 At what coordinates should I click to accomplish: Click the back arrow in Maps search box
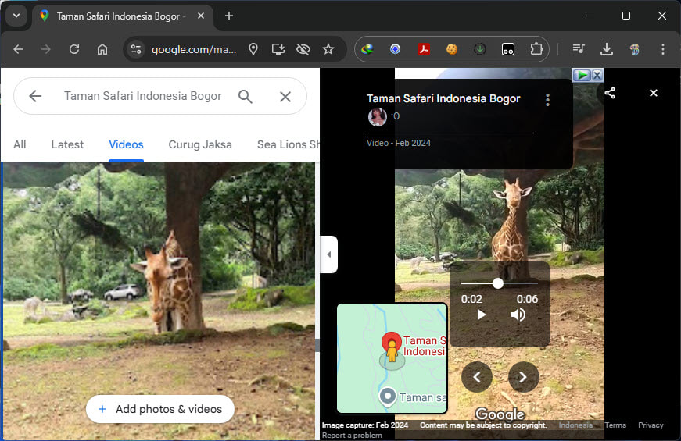click(x=35, y=96)
